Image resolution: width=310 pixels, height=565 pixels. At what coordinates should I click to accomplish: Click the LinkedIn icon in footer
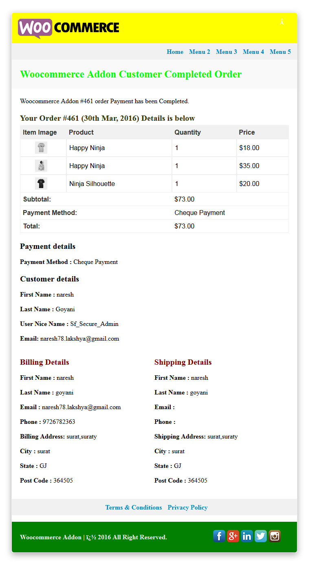click(x=247, y=536)
